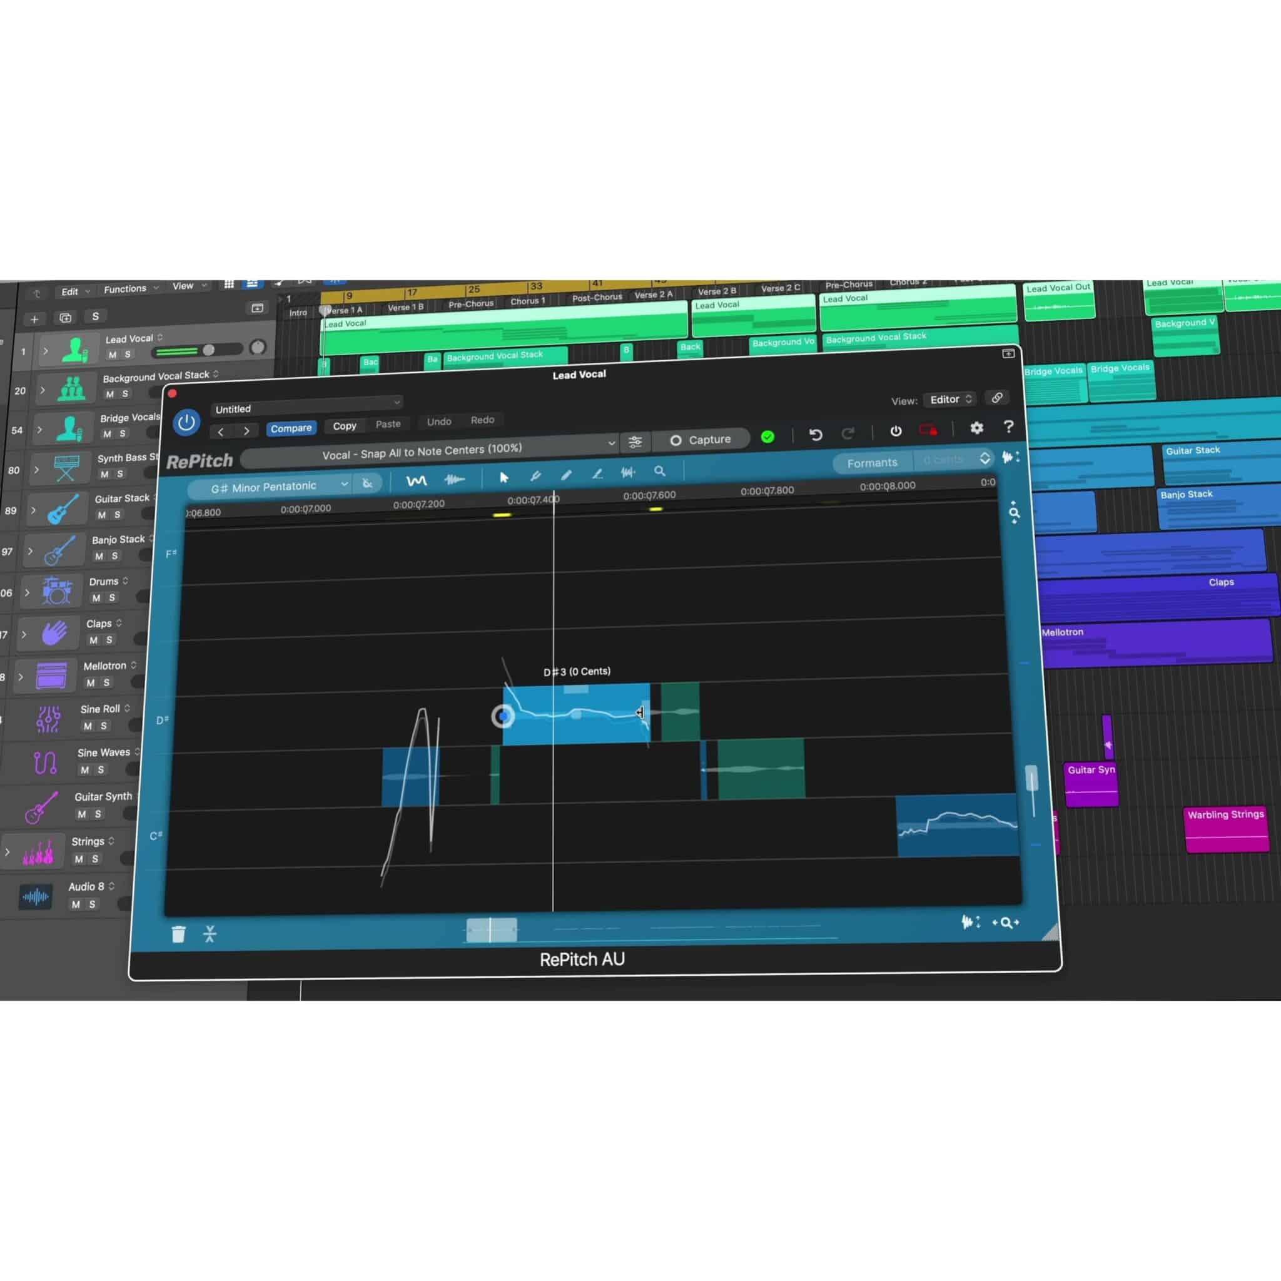Click the red record-link icon
1281x1281 pixels.
[928, 430]
